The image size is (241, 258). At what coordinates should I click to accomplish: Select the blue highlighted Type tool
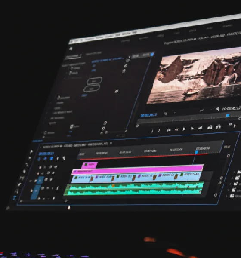pyautogui.click(x=15, y=197)
